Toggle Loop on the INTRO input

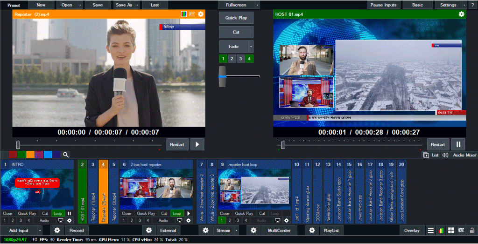click(x=58, y=214)
